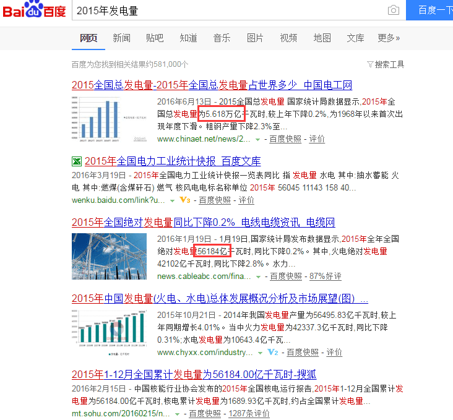
Task: Open wenku.baidu.com/link URL
Action: [118, 200]
